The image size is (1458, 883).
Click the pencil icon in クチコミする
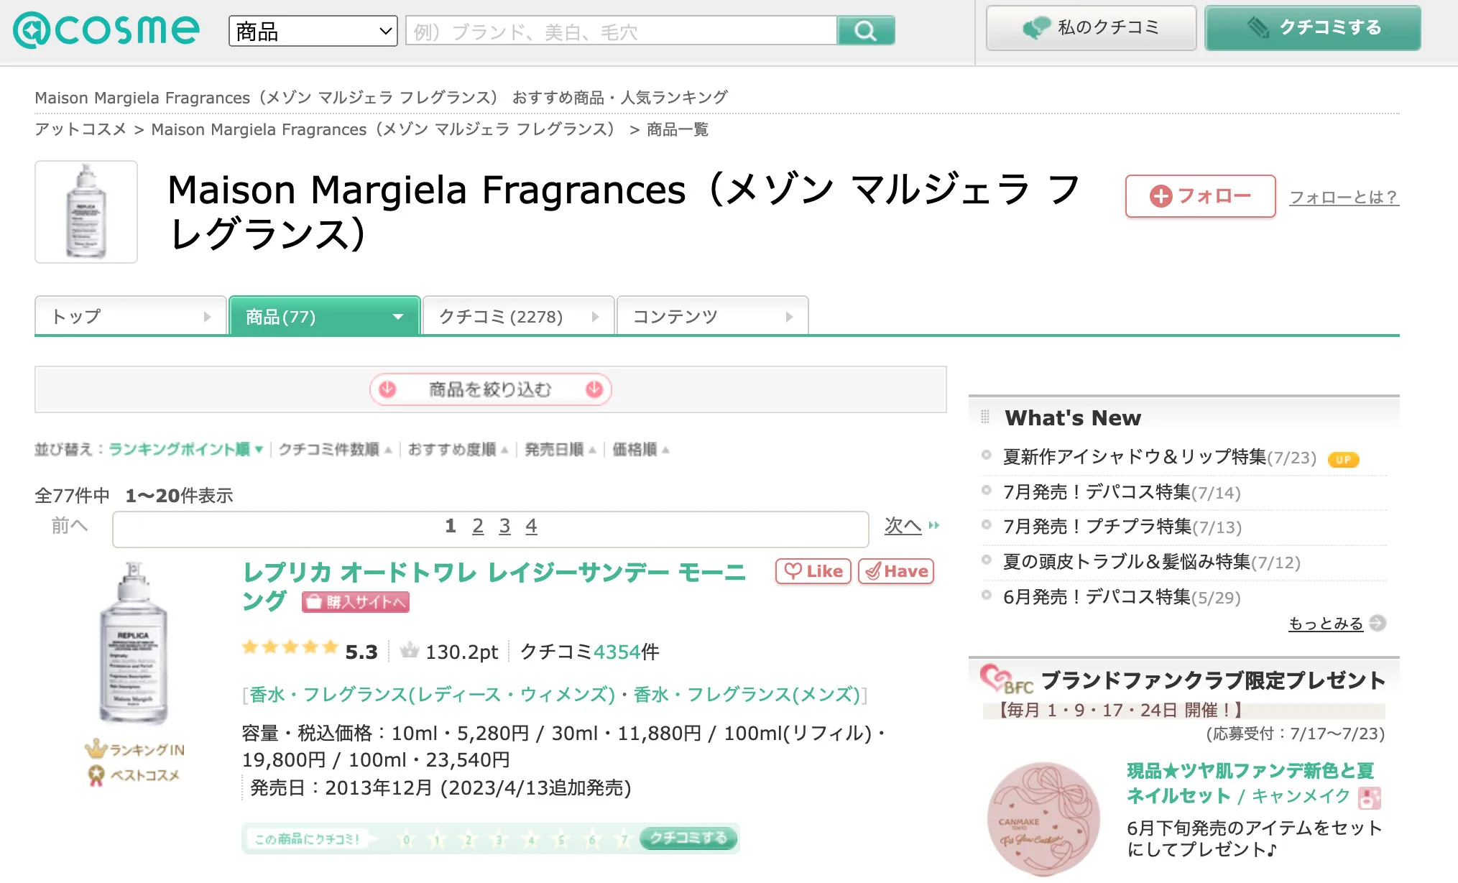tap(1258, 28)
